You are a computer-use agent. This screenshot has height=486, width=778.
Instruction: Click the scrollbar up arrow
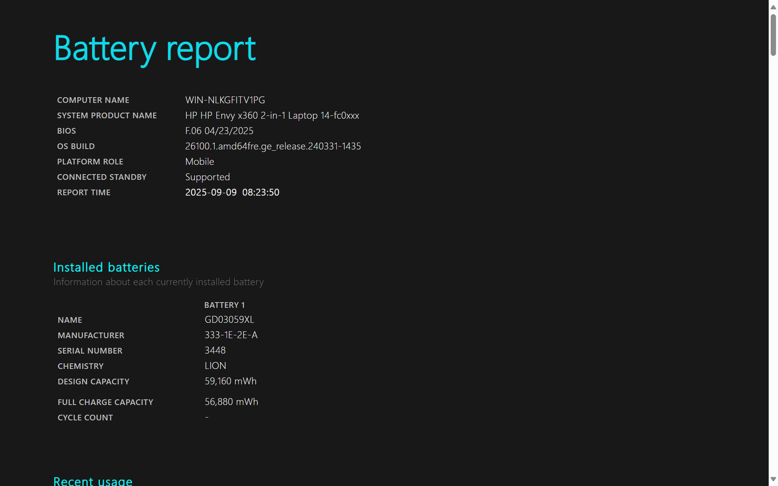(773, 7)
